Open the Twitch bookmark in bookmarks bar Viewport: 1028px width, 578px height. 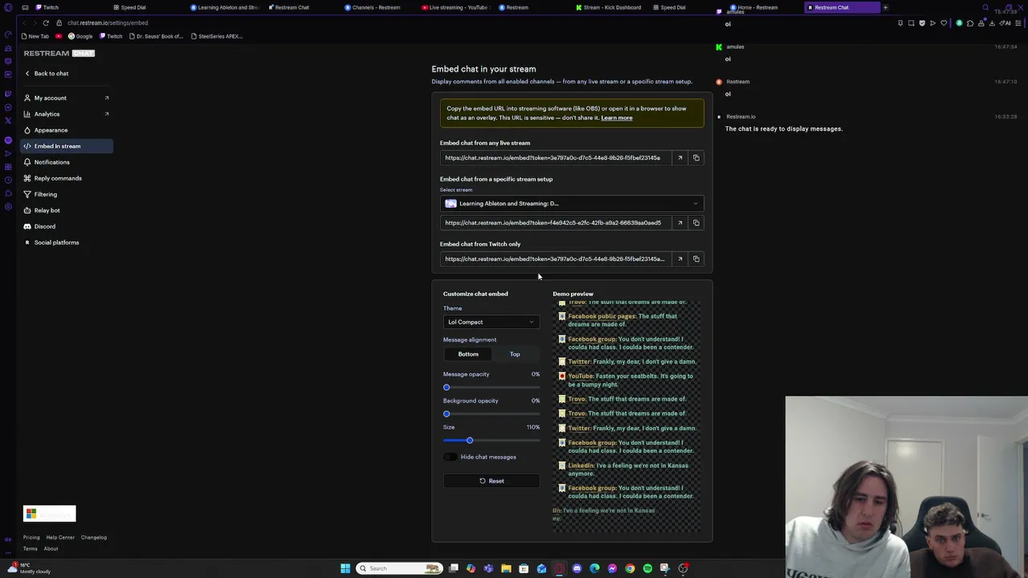[110, 36]
